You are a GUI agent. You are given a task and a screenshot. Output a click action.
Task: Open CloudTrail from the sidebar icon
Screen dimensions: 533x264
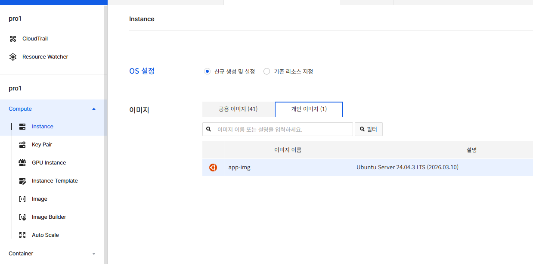pos(13,39)
